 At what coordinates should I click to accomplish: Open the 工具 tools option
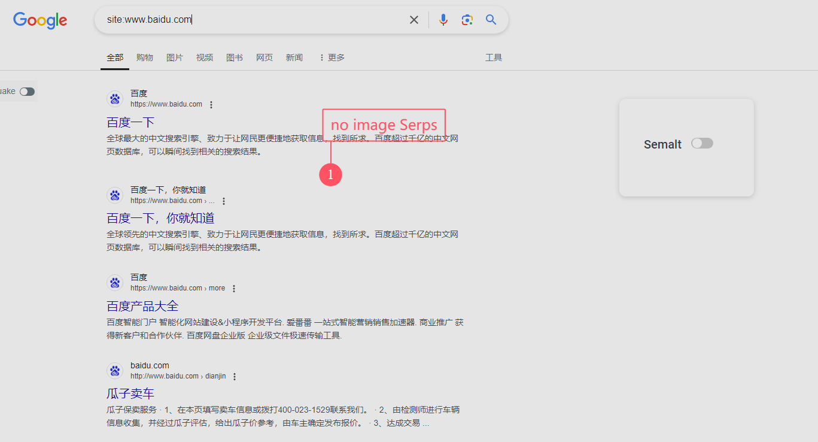pyautogui.click(x=494, y=57)
